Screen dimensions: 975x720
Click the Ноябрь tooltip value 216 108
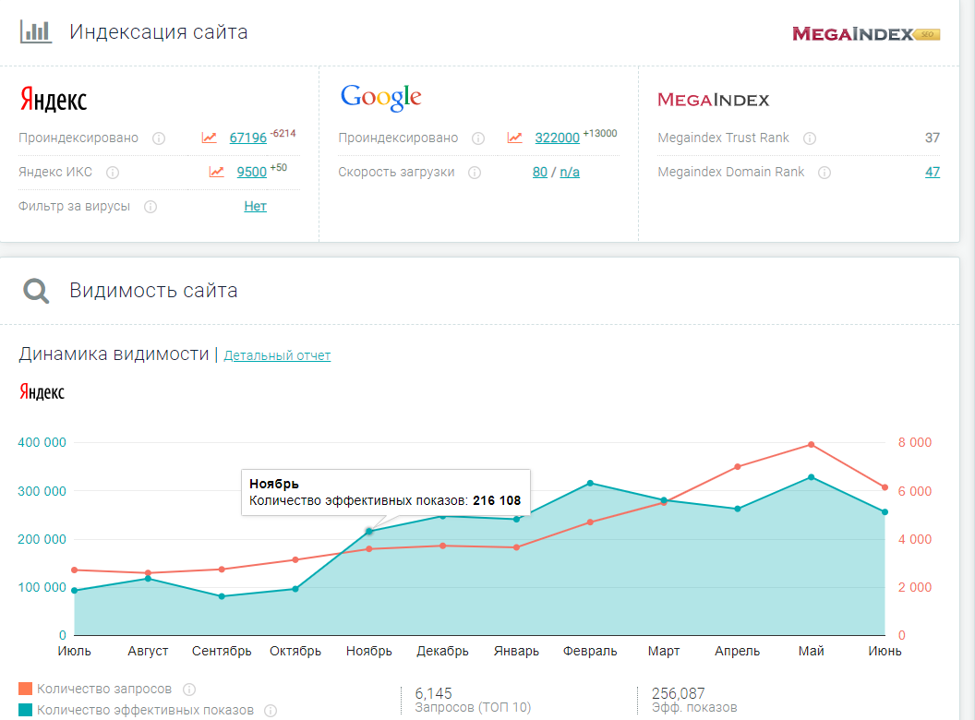496,500
